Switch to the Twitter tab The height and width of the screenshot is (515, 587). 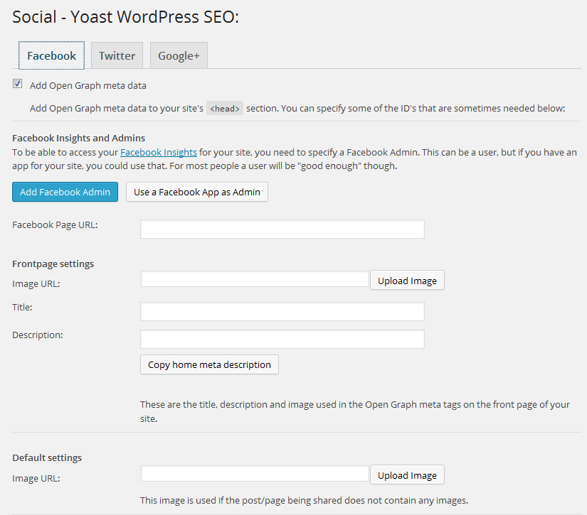coord(116,55)
